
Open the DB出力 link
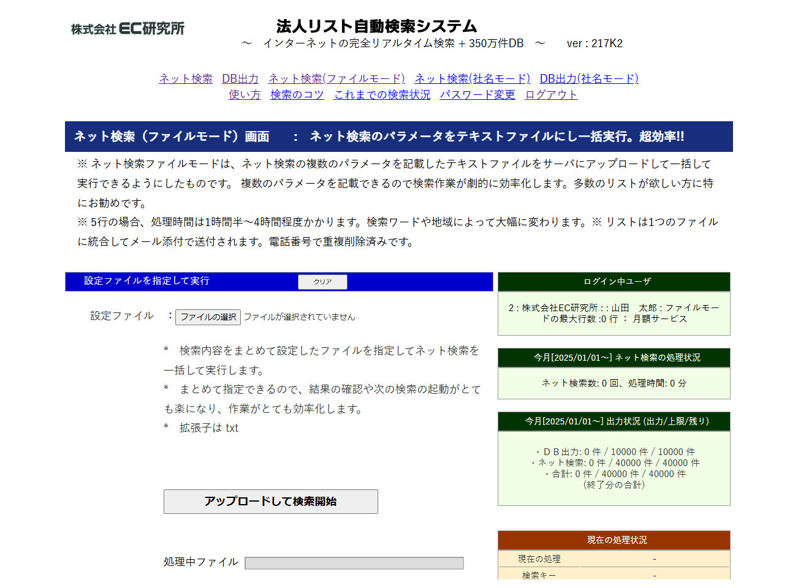(240, 78)
